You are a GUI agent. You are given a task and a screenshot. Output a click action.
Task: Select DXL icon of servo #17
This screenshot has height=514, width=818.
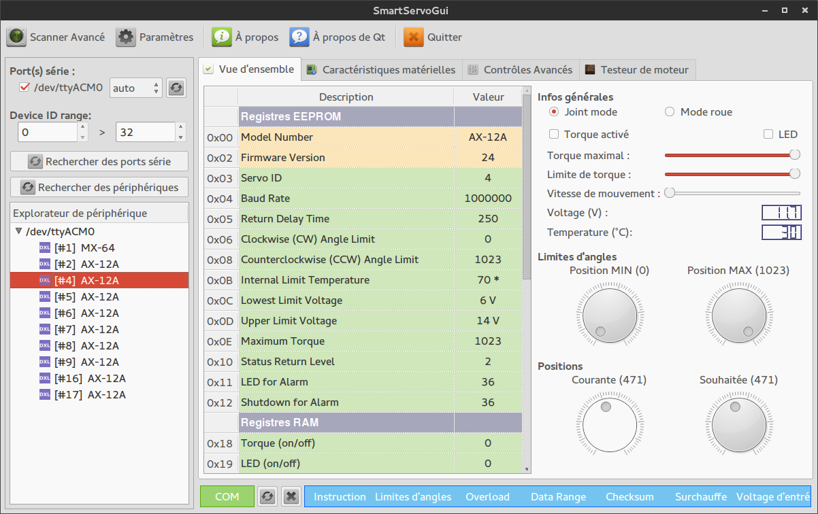click(x=45, y=394)
